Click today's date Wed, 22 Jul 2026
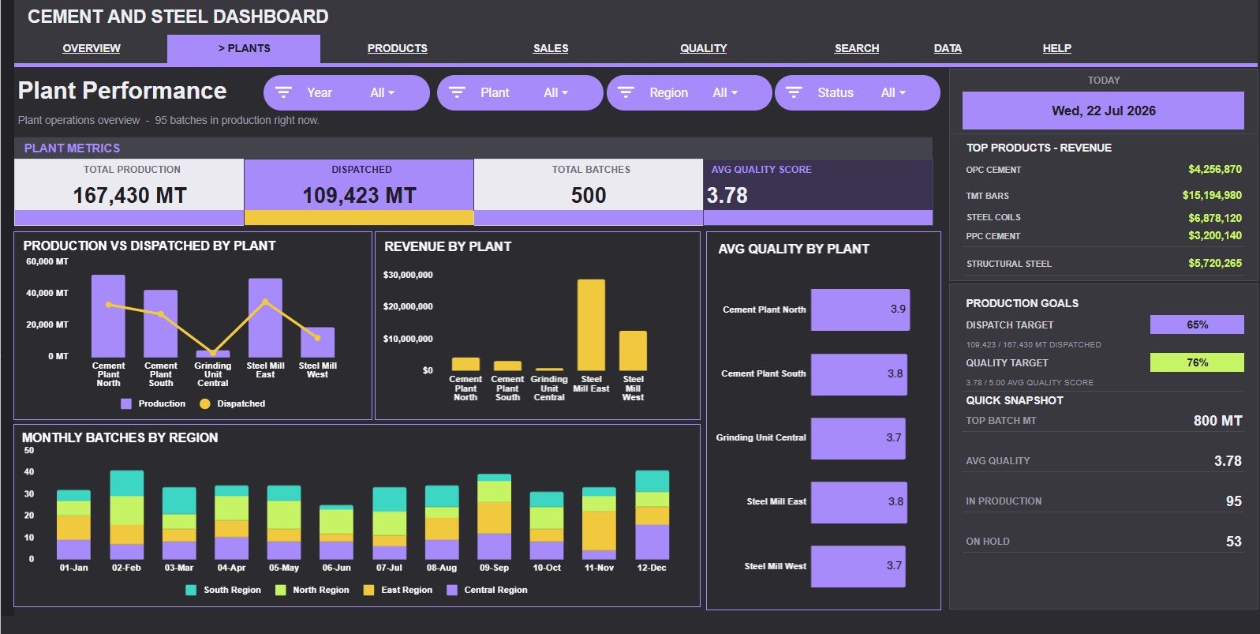Viewport: 1260px width, 634px height. [1103, 111]
